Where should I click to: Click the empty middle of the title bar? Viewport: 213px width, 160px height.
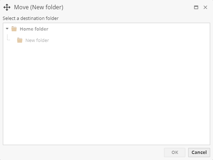128,7
